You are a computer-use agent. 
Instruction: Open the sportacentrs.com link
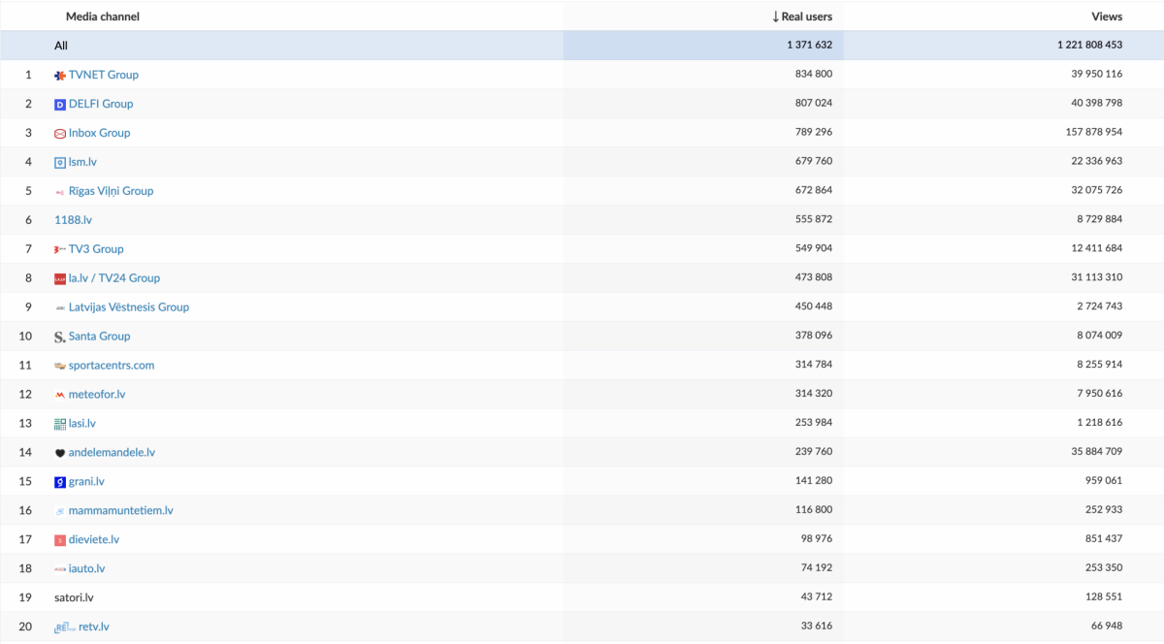click(111, 366)
